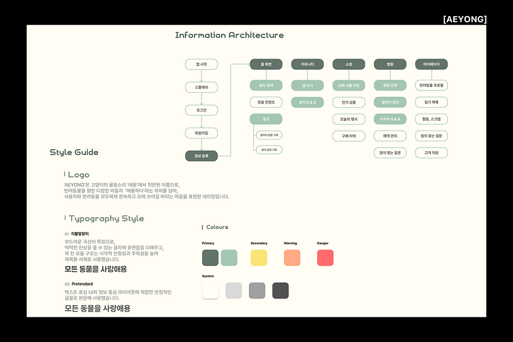
Task: Select the 마이페이지 header node
Action: point(431,64)
